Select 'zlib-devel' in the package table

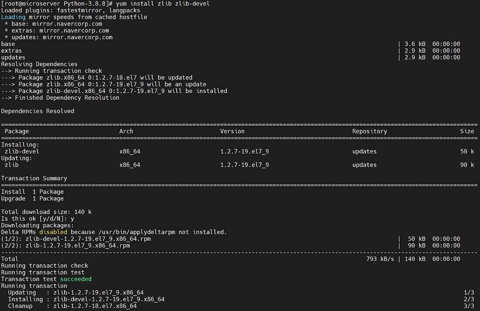[x=22, y=152]
